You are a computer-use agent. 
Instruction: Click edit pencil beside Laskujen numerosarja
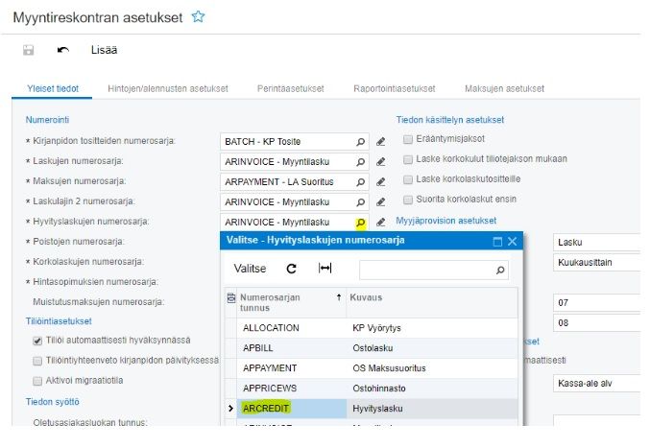tap(381, 161)
